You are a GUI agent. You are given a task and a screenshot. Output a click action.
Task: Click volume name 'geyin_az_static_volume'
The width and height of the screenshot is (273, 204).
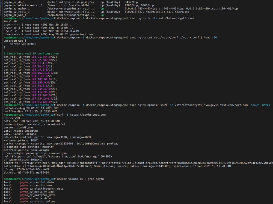pyautogui.click(x=38, y=202)
